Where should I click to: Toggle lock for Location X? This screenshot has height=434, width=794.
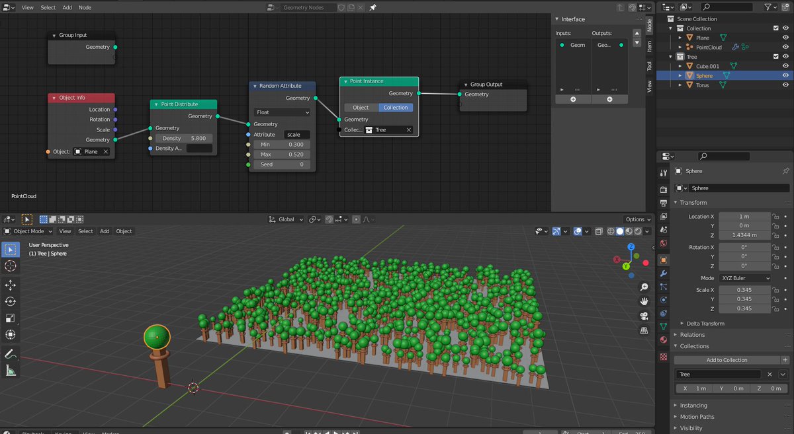[775, 217]
